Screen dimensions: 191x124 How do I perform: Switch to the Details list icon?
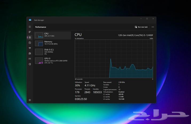(30, 59)
